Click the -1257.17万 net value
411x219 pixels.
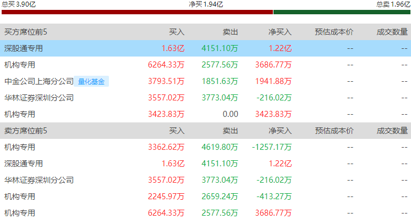coord(272,147)
